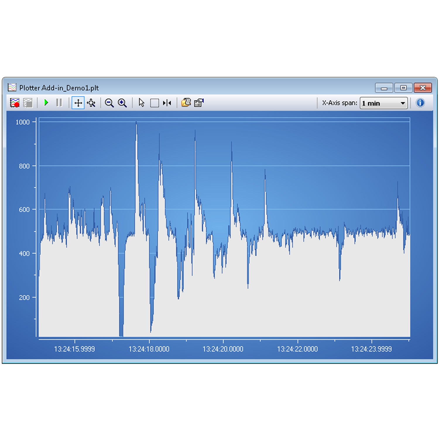Select the pan (four-arrow move) tool
Viewport: 439px width, 439px height.
pos(78,103)
